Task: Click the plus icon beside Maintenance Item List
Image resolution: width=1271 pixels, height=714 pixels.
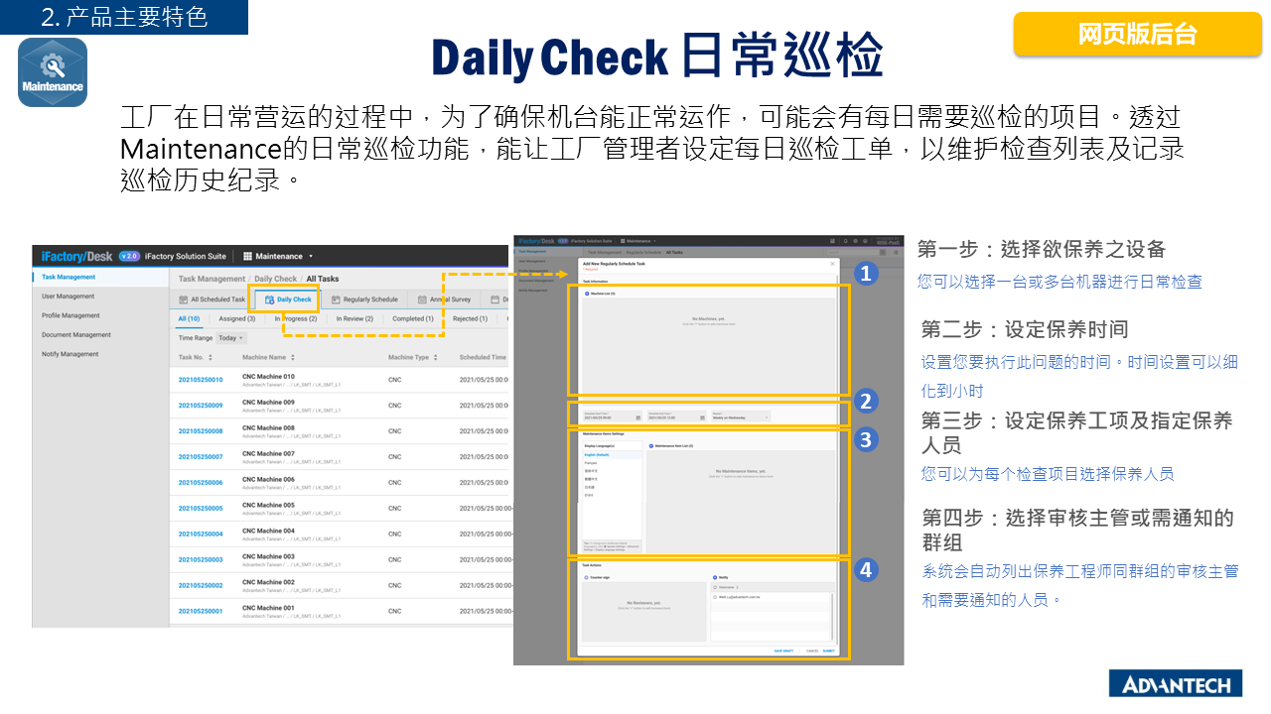Action: 651,446
